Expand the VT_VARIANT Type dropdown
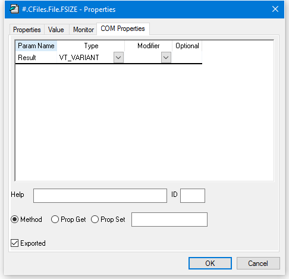This screenshot has height=279, width=289. click(x=118, y=58)
